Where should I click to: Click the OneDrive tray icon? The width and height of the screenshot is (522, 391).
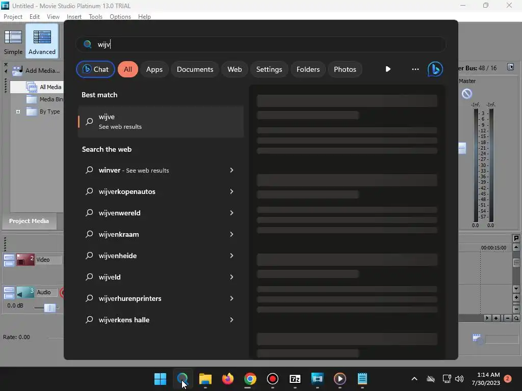point(431,379)
